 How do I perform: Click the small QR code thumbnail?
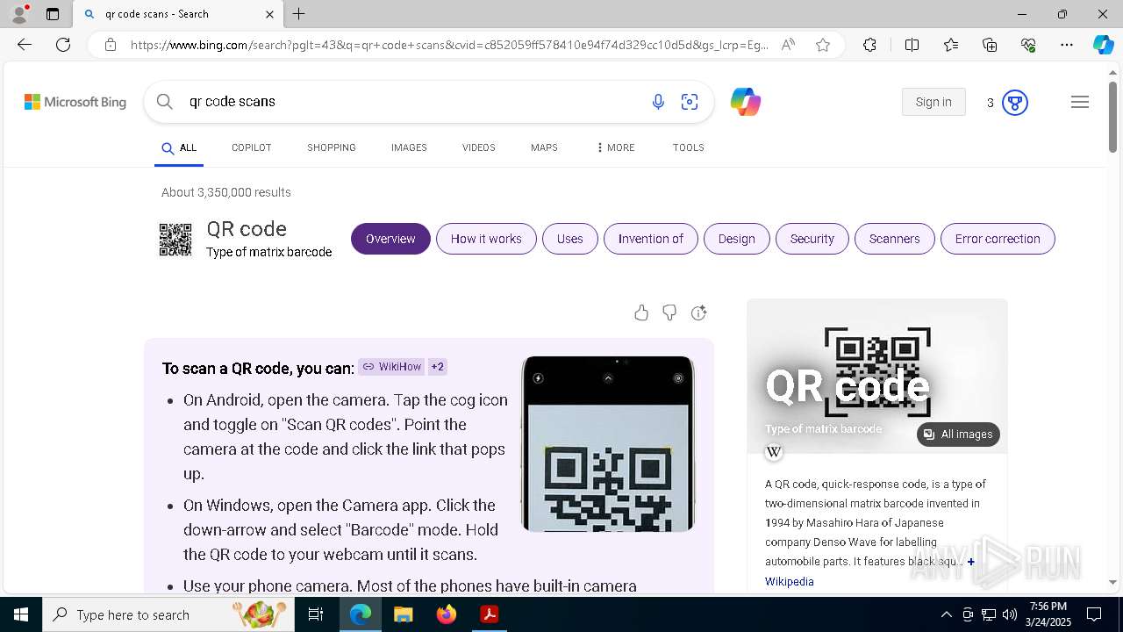tap(175, 240)
